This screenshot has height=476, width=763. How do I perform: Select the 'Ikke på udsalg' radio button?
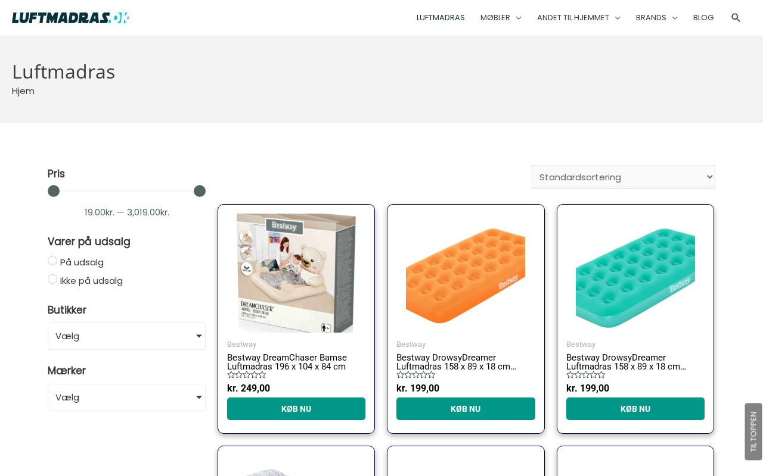[52, 279]
